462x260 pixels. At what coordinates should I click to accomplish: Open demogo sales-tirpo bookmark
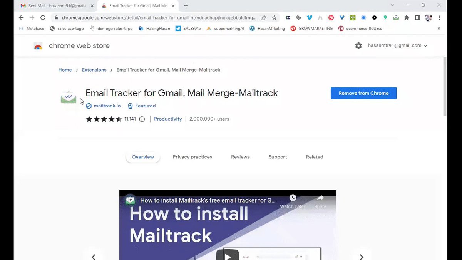(111, 29)
